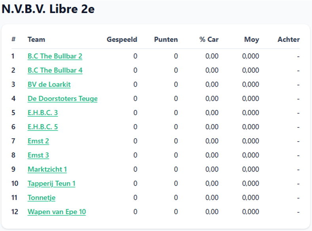Click the Marktzicht 1 team link

click(47, 170)
